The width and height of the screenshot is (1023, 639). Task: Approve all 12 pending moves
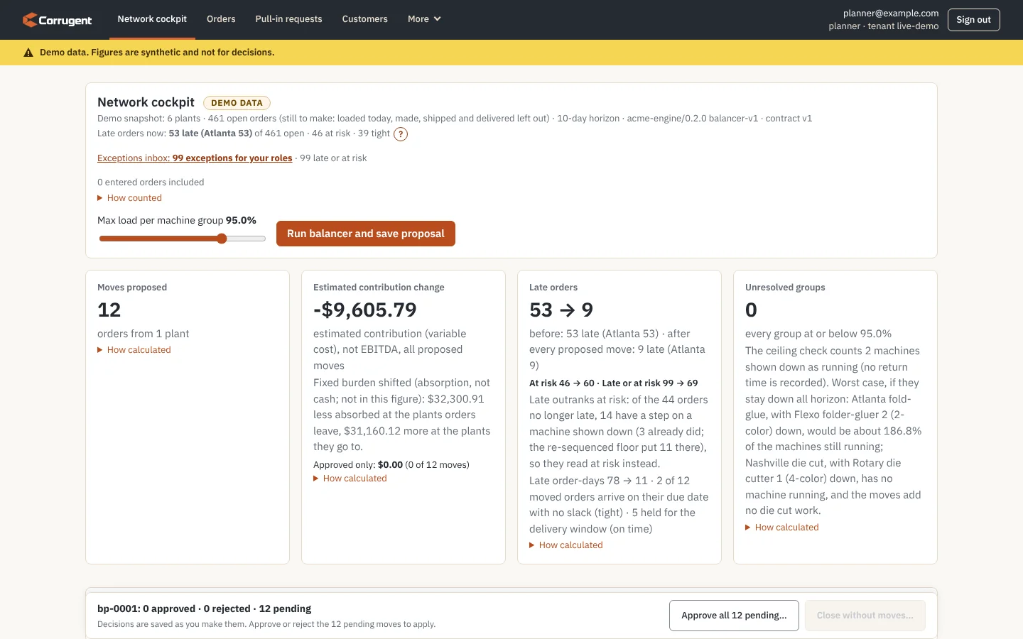tap(734, 616)
